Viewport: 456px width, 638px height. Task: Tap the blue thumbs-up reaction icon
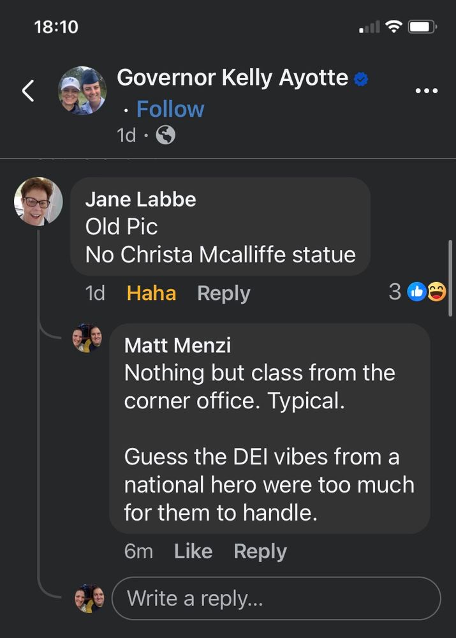(416, 292)
